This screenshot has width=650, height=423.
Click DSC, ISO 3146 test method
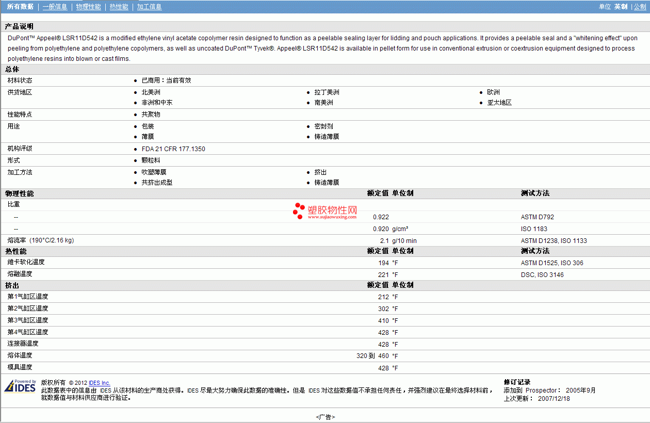tap(542, 275)
